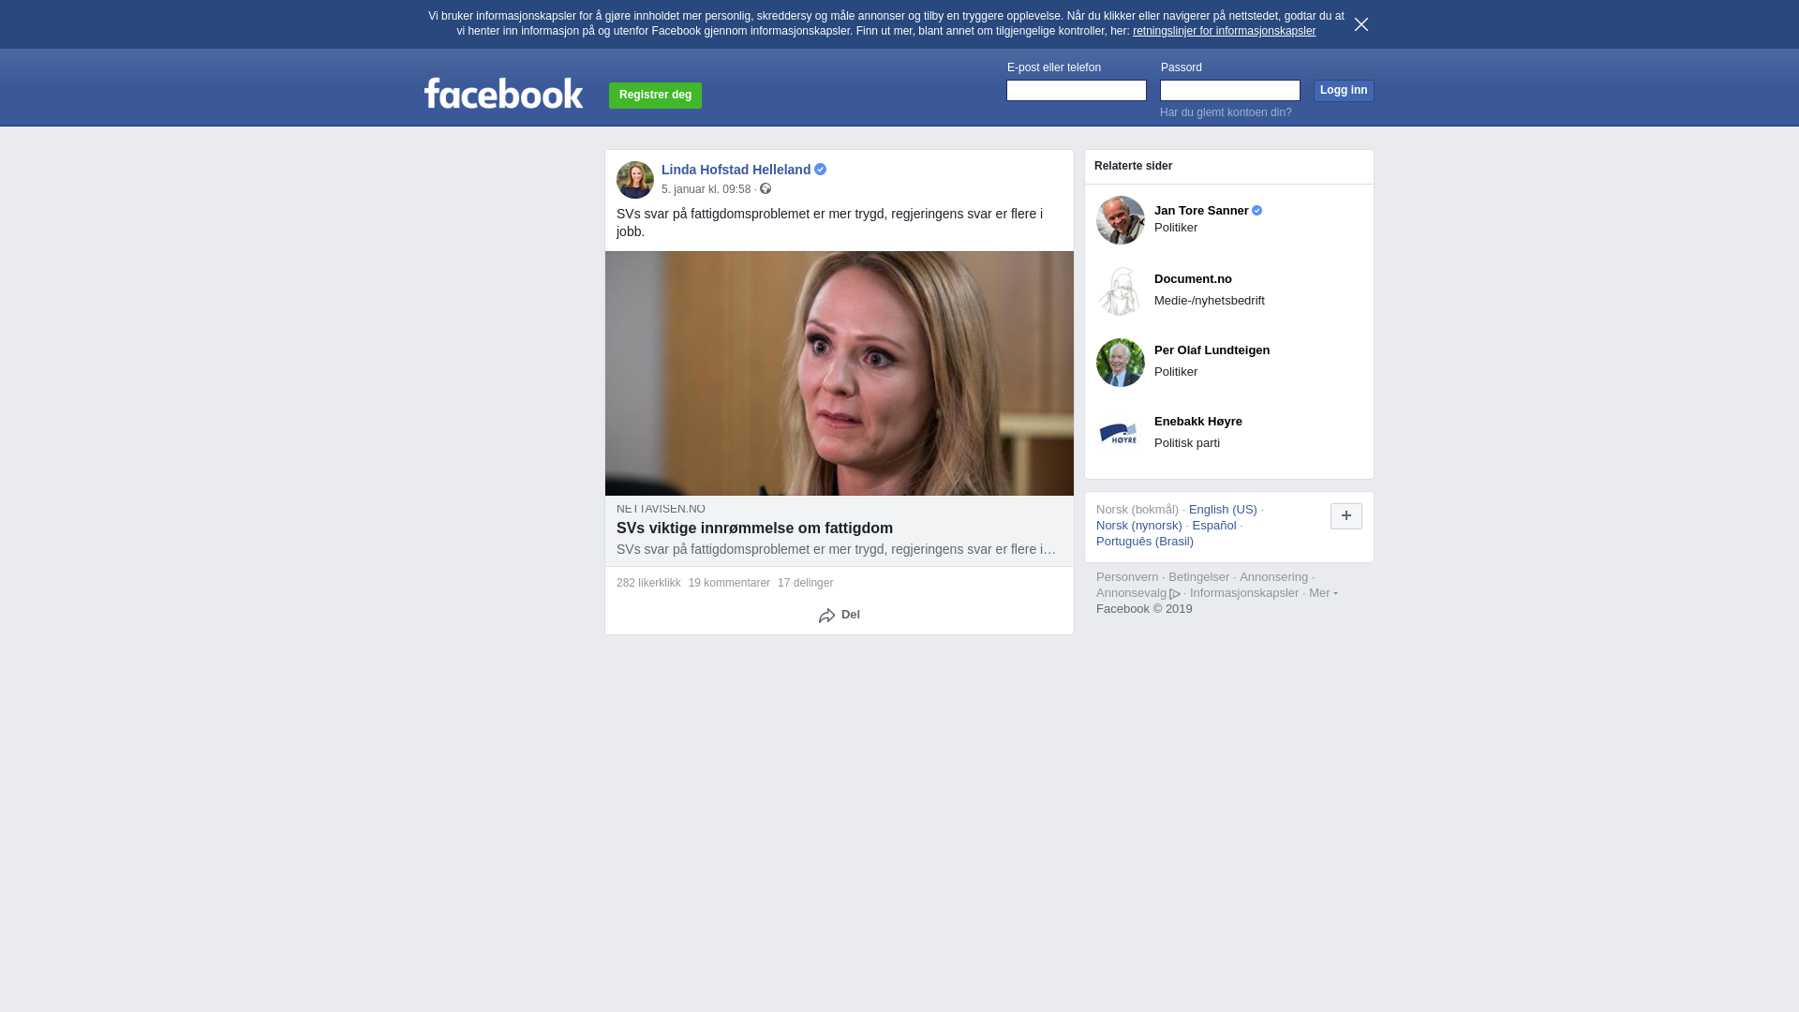The height and width of the screenshot is (1012, 1799).
Task: Click the Facebook logo
Action: coord(503,93)
